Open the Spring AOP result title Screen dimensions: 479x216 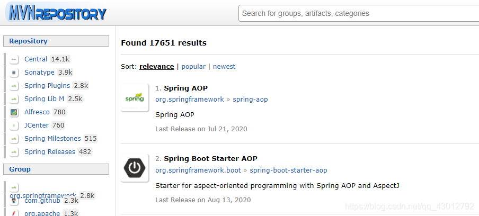coord(185,88)
